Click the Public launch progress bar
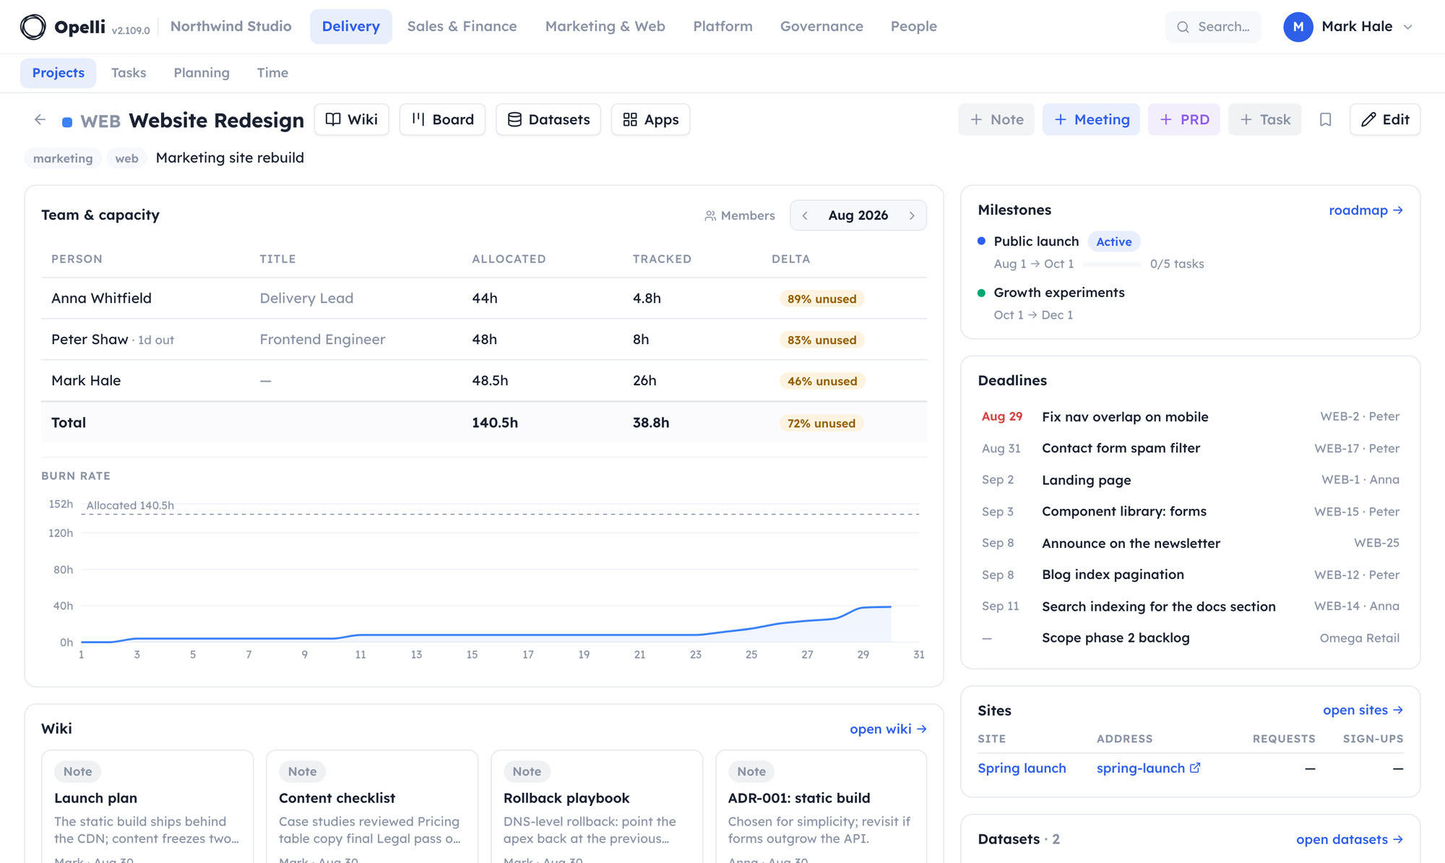Viewport: 1445px width, 863px height. (1112, 264)
